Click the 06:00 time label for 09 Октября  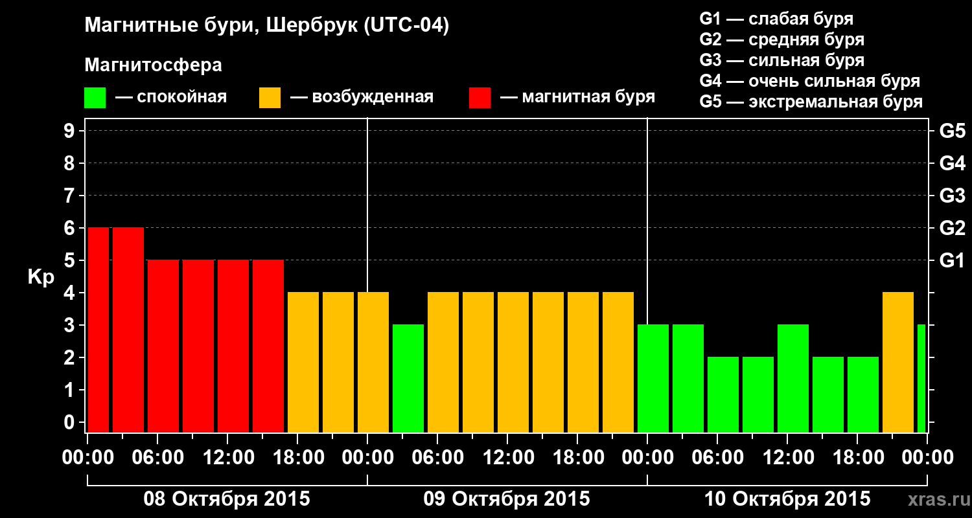437,458
